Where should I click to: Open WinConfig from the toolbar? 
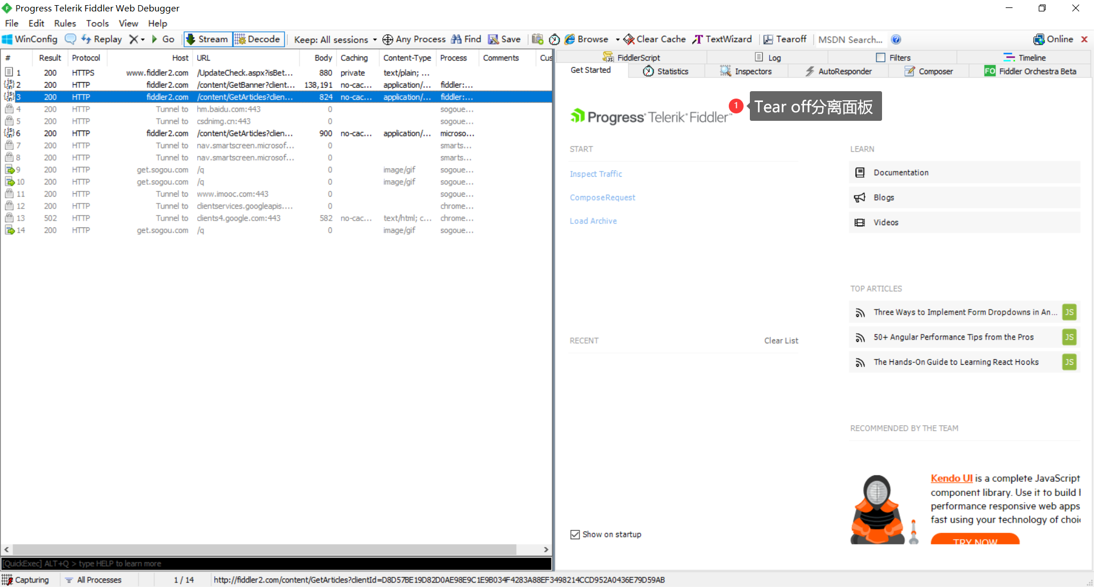pos(30,39)
